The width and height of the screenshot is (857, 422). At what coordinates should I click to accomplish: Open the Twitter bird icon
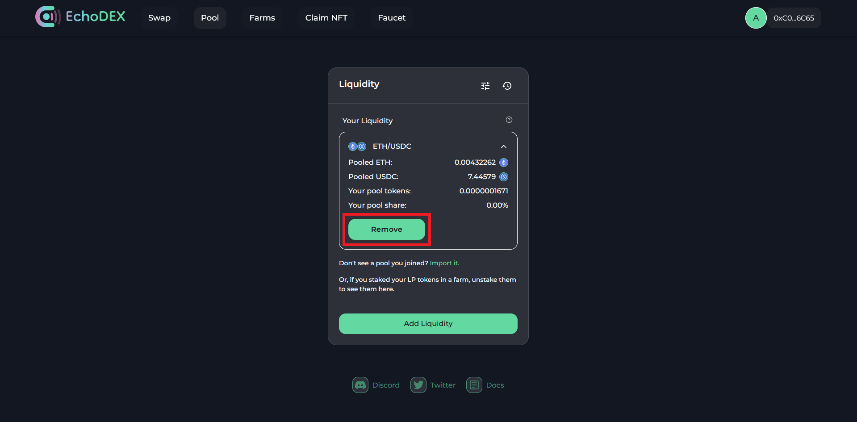tap(418, 385)
